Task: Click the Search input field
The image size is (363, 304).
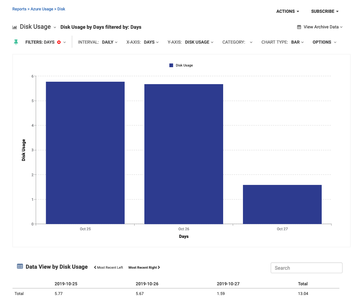Action: tap(306, 268)
